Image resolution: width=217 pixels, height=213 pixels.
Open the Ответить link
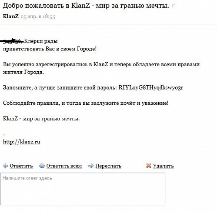coord(21,166)
